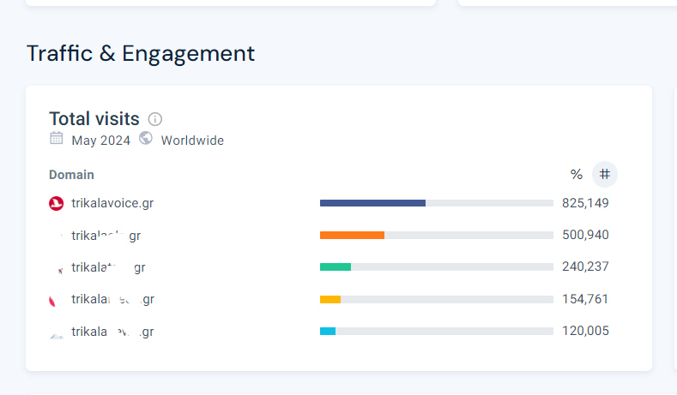Click the May 2024 date label
The image size is (677, 395).
[x=100, y=141]
